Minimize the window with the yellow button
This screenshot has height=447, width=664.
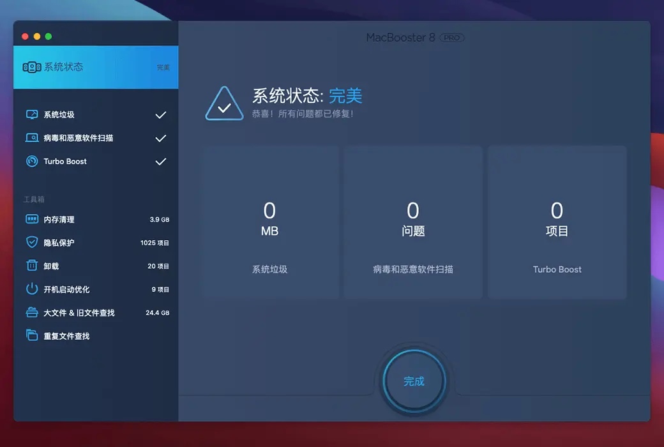point(37,36)
